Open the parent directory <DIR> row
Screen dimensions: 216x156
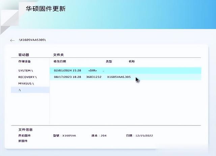point(125,71)
